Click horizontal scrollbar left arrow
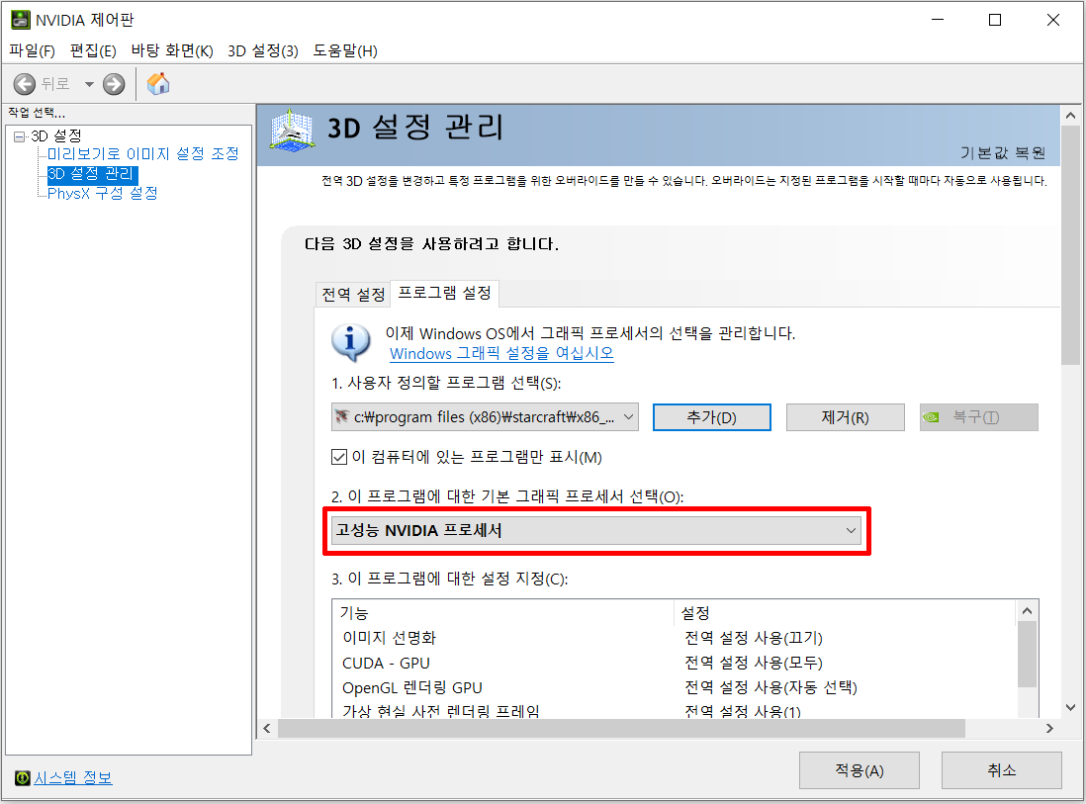The height and width of the screenshot is (804, 1086). point(267,728)
